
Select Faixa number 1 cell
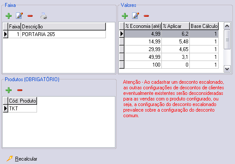(x=14, y=34)
